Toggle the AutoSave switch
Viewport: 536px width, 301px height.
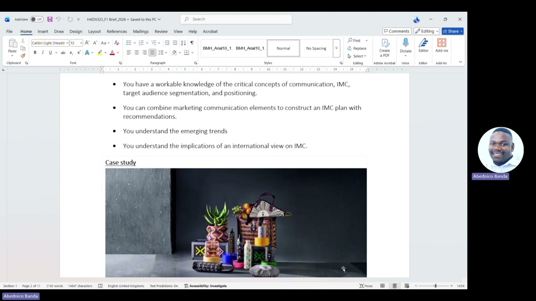pyautogui.click(x=36, y=19)
